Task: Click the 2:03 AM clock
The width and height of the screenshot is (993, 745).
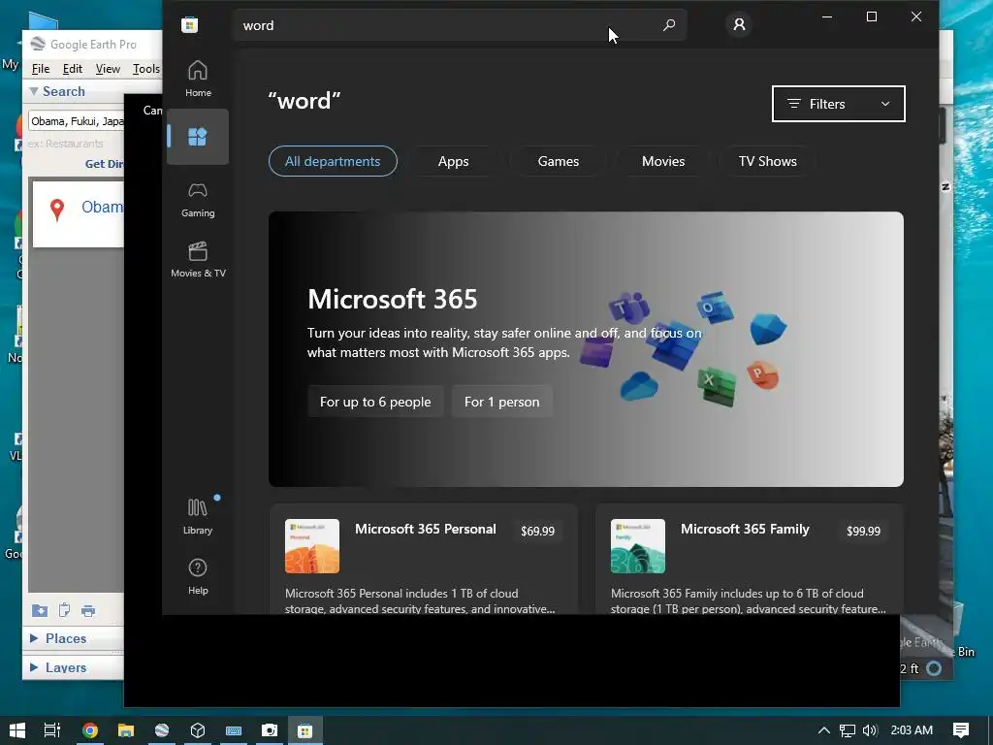Action: [912, 730]
